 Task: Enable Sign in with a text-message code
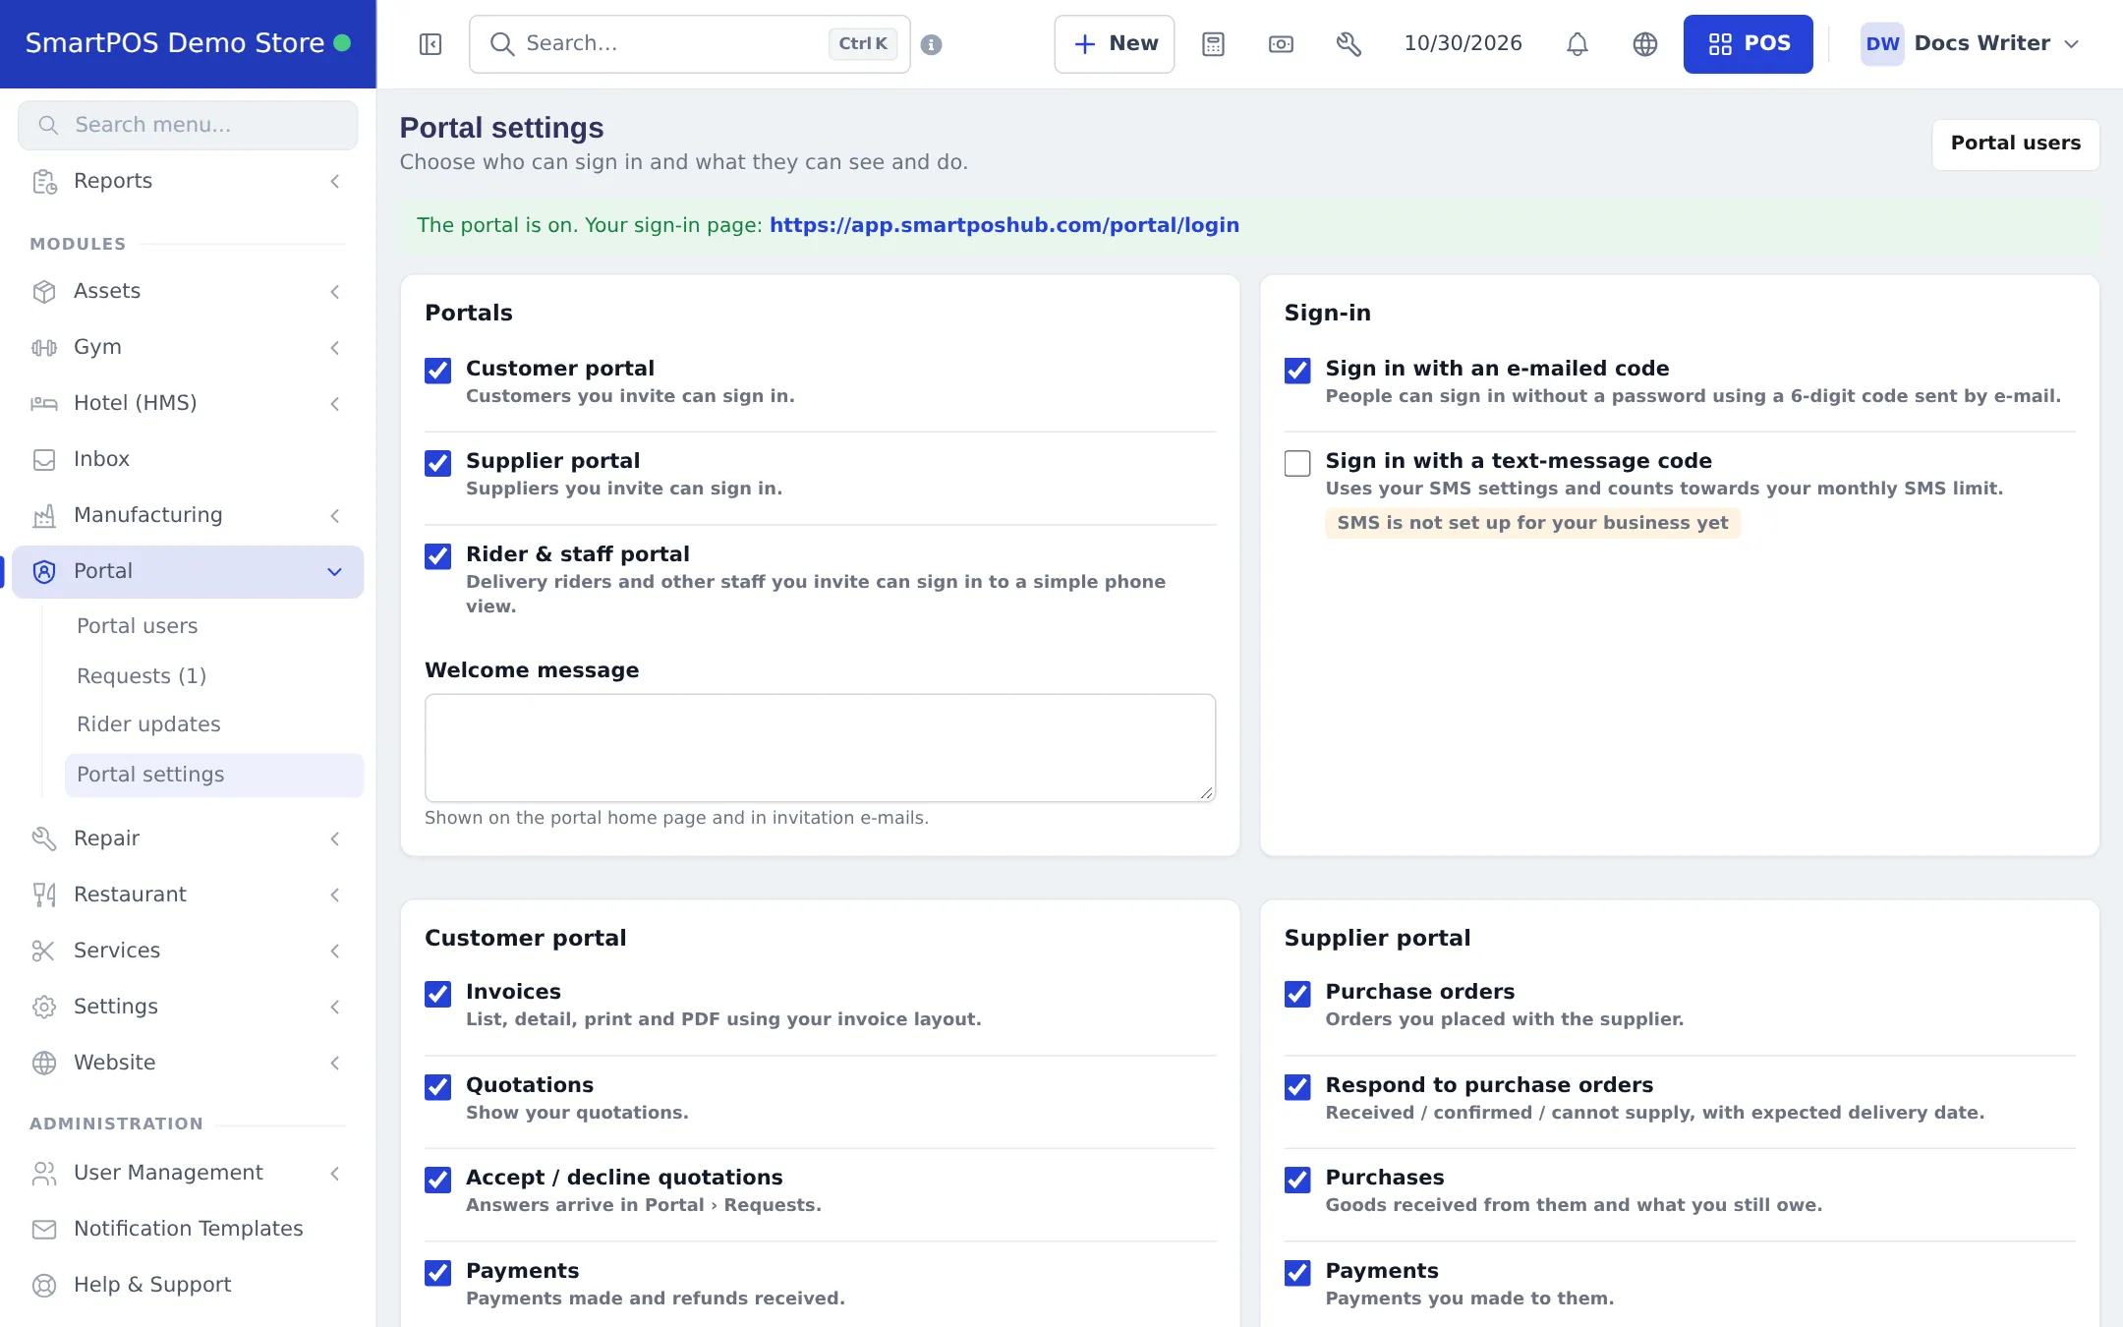coord(1297,463)
